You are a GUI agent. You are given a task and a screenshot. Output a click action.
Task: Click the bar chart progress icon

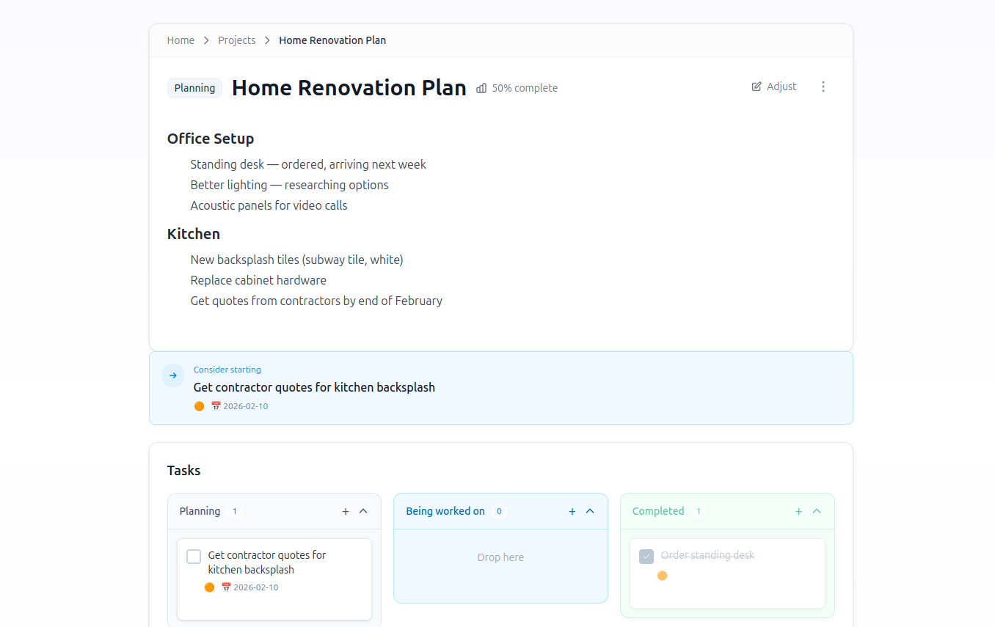[481, 88]
